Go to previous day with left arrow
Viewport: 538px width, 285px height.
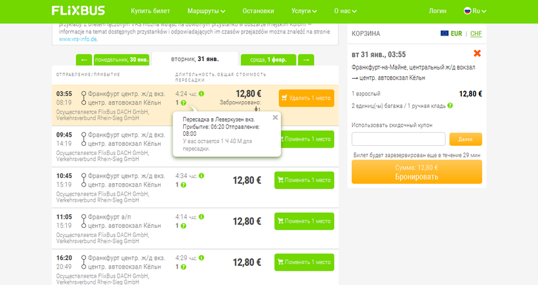pyautogui.click(x=83, y=60)
